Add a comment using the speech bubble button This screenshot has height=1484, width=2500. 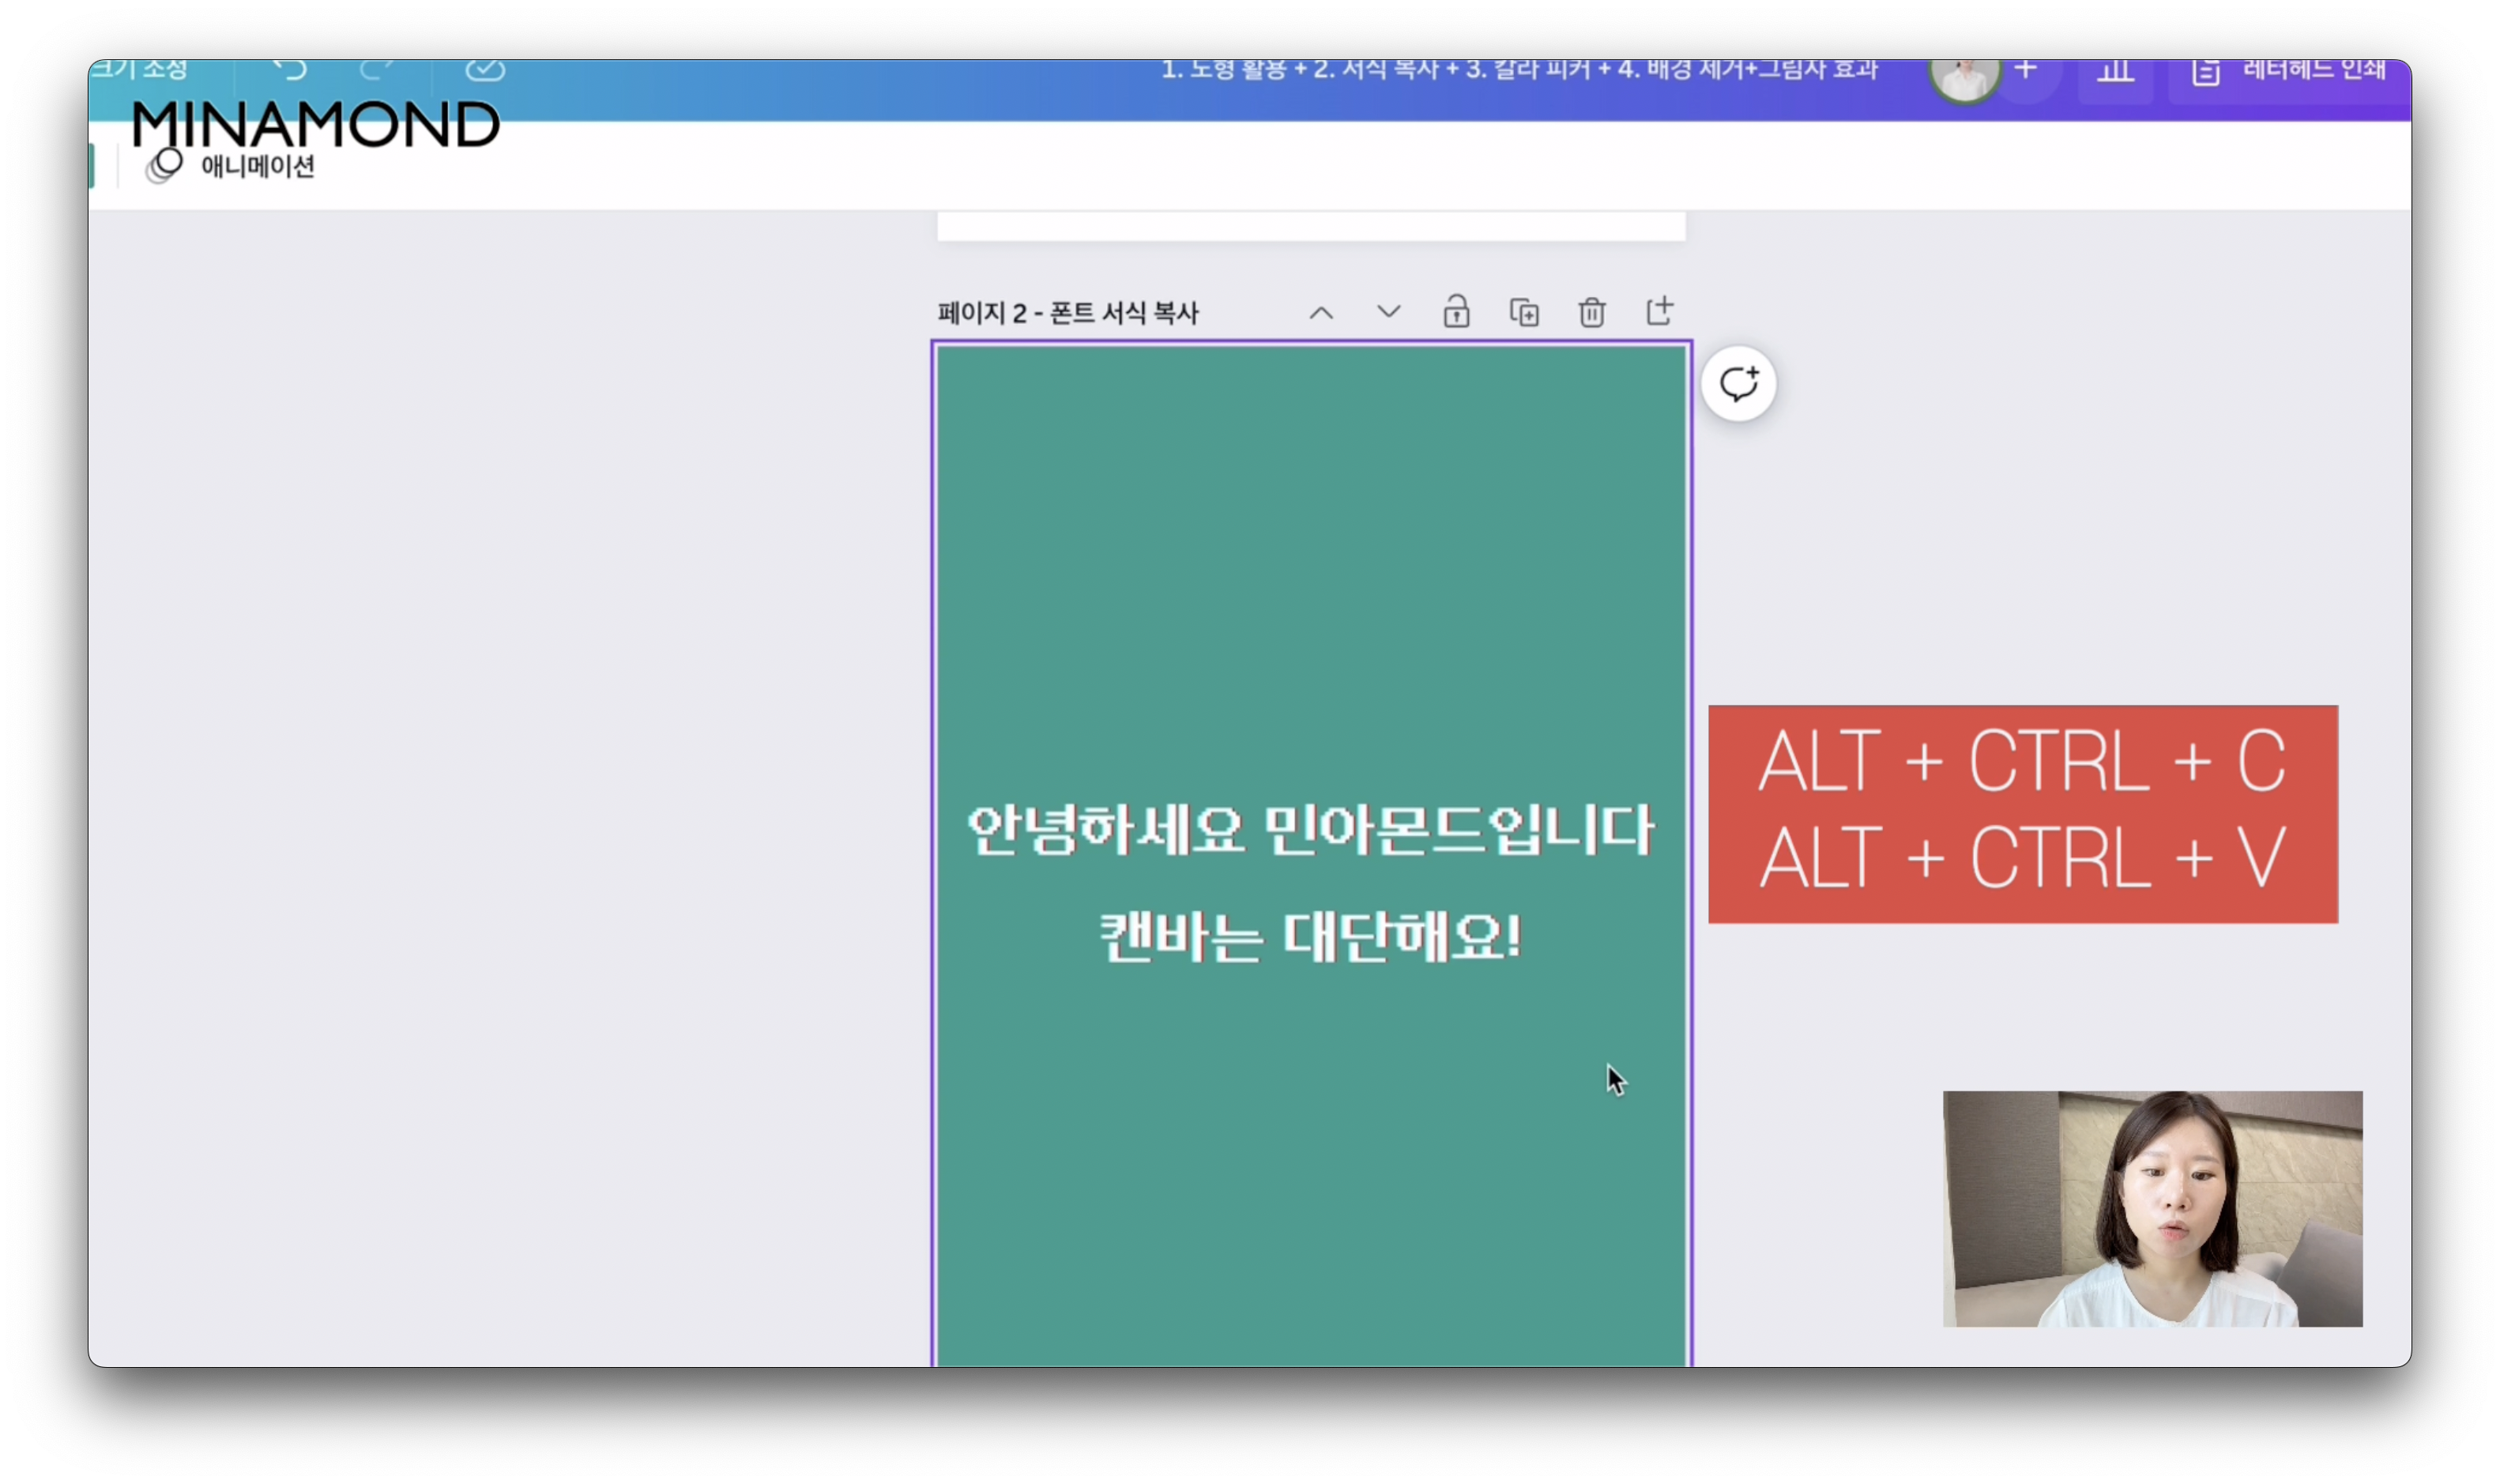pos(1738,384)
